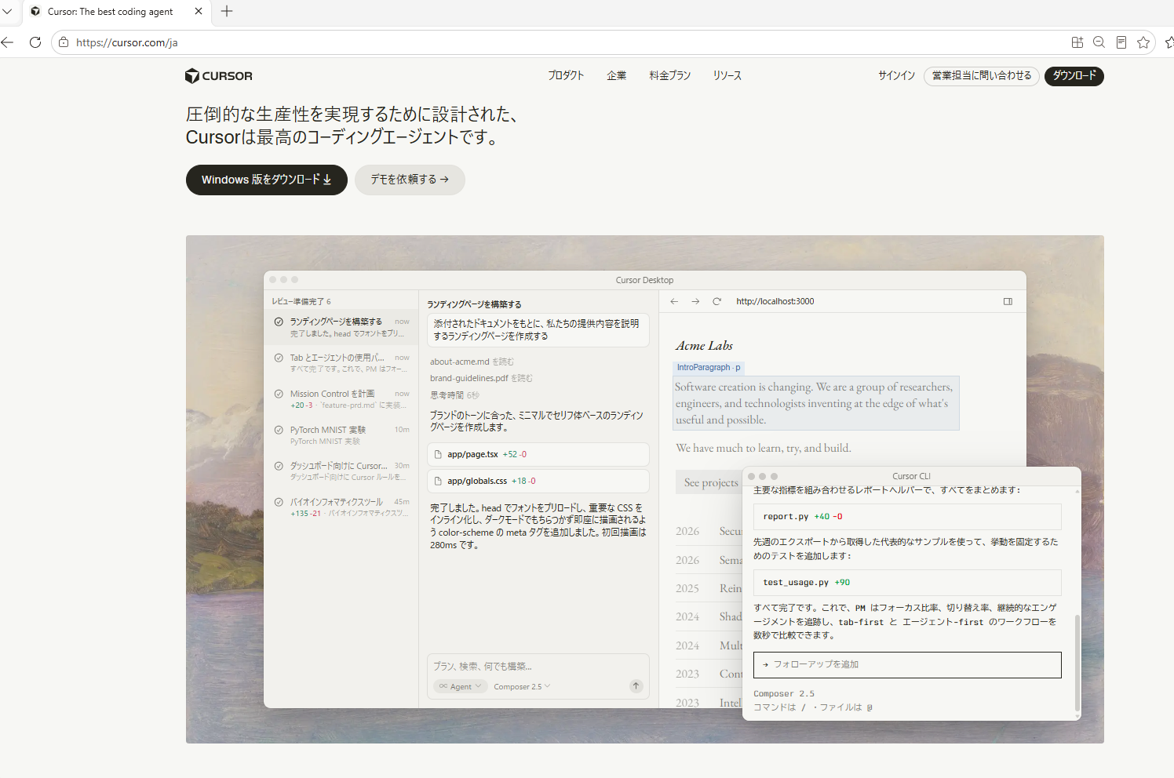1174x778 pixels.
Task: Go back with browser back arrow
Action: click(8, 42)
